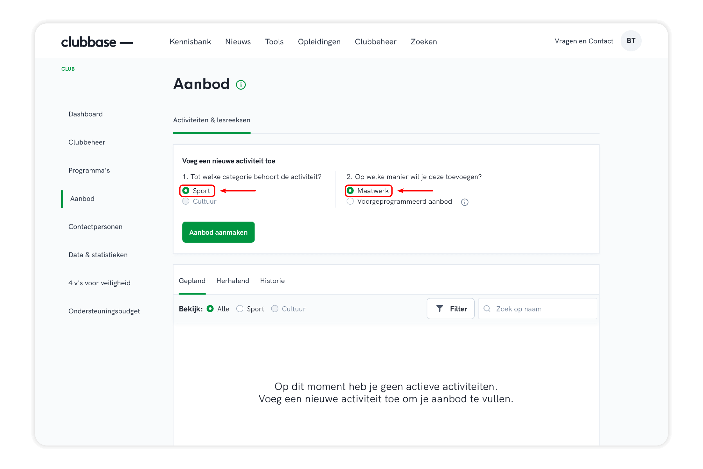
Task: Choose Voorgeprogrammeerd aanbod radio option
Action: click(350, 201)
